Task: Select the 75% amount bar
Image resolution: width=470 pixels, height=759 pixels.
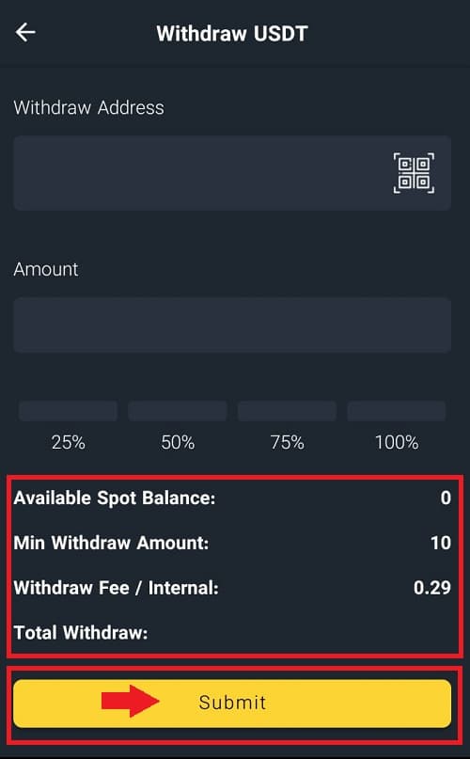Action: (287, 410)
